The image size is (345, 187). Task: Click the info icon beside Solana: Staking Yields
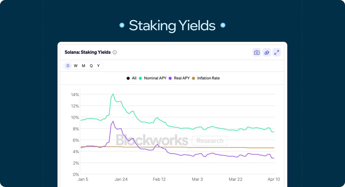115,52
